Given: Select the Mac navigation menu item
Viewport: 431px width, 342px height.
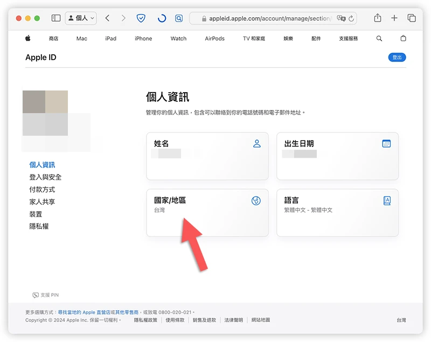Looking at the screenshot, I should [81, 38].
